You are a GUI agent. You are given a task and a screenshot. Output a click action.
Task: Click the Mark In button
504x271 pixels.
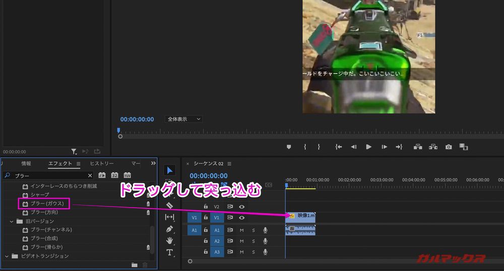[x=305, y=147]
